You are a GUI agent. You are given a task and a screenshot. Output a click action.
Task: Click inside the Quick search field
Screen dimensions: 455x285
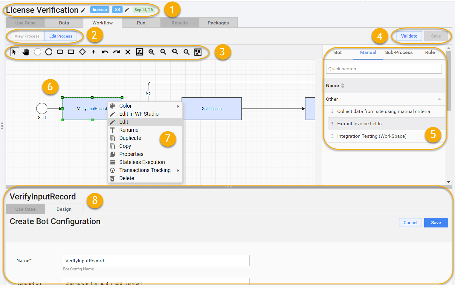click(x=384, y=69)
